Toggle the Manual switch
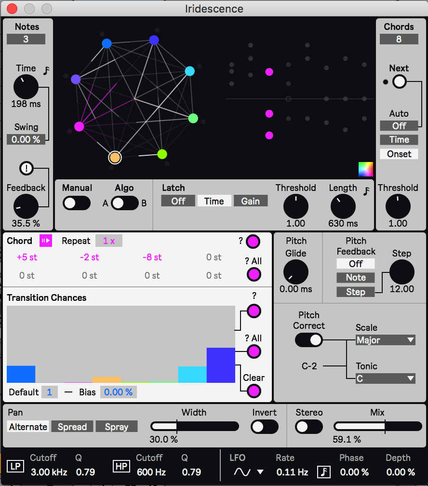This screenshot has height=486, width=428. (76, 203)
